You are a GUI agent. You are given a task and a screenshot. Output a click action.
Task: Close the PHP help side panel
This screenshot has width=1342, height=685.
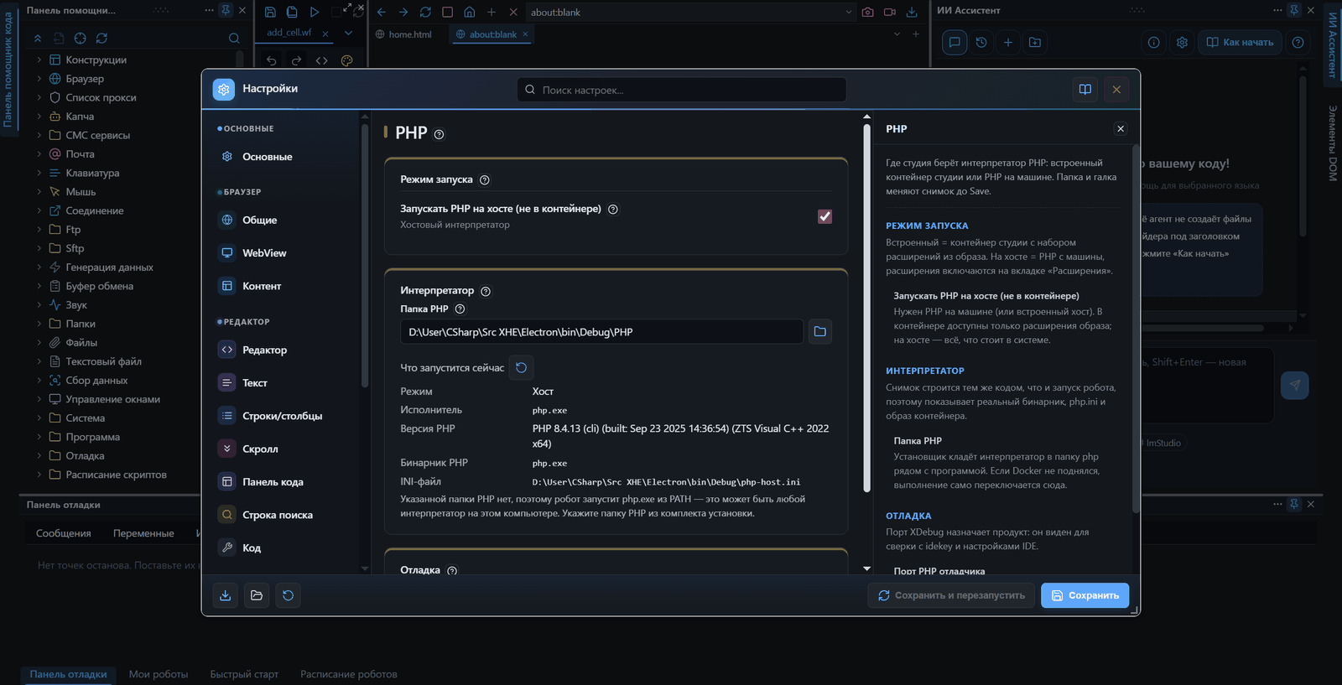point(1121,129)
